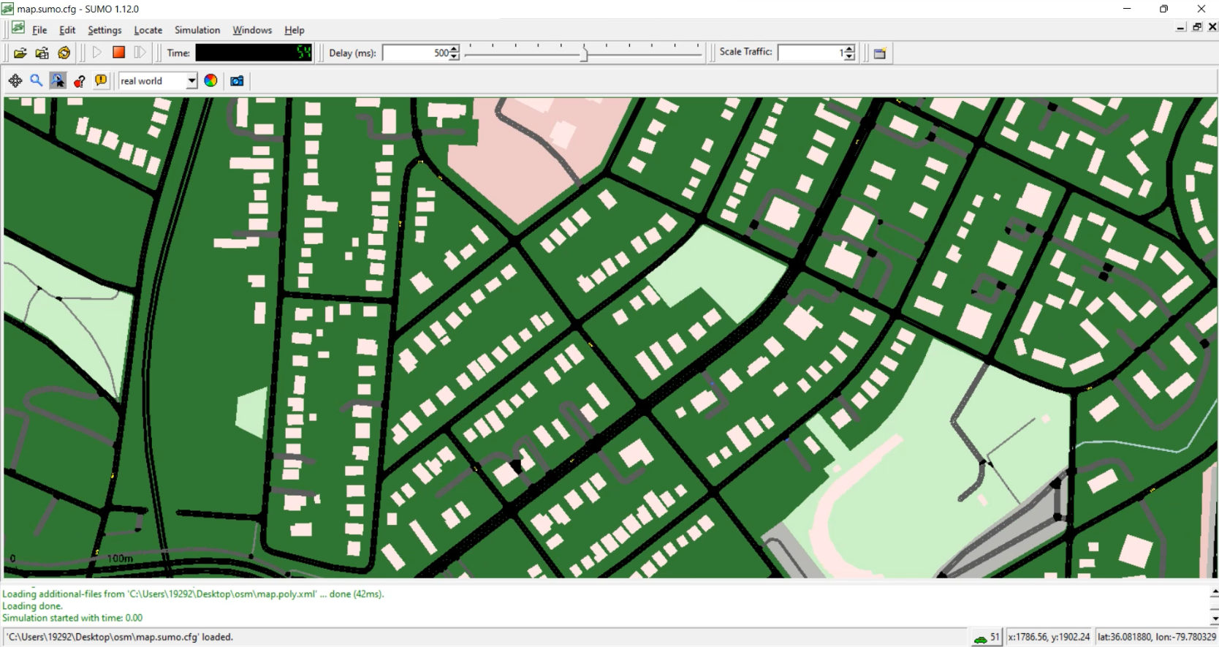
Task: Toggle the tooltips speech-bubble button
Action: click(x=101, y=80)
